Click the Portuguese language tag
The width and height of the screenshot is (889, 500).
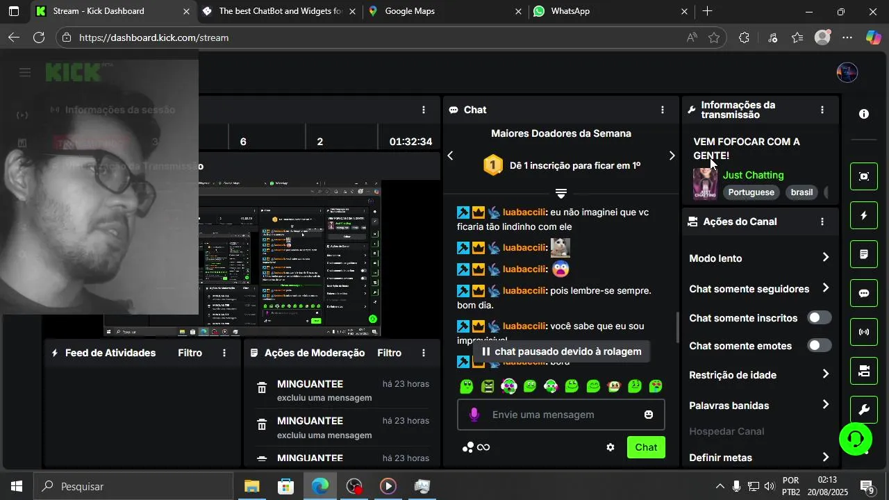pyautogui.click(x=751, y=192)
